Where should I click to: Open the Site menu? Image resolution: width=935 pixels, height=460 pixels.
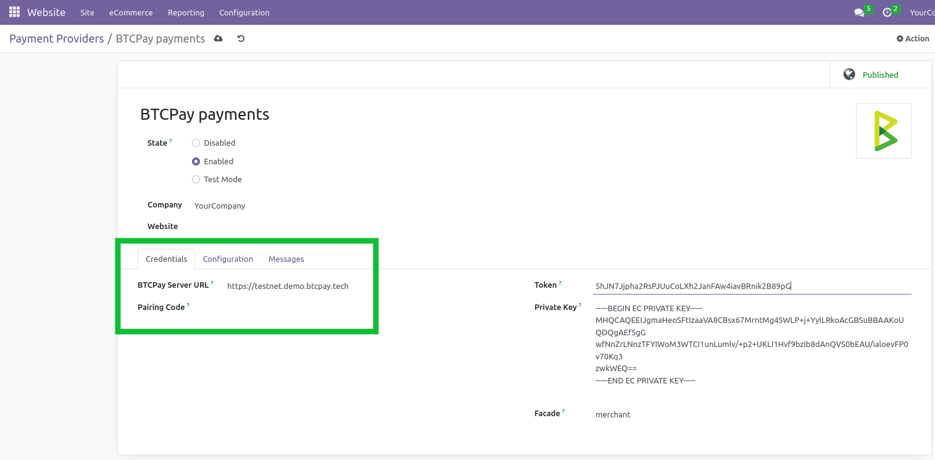88,12
